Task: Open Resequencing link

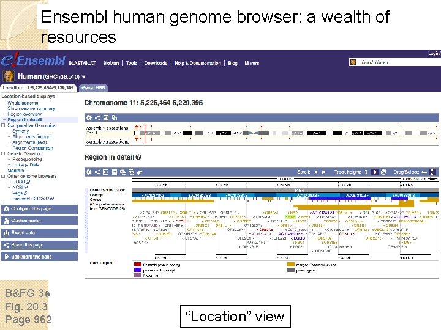Action: 27,159
